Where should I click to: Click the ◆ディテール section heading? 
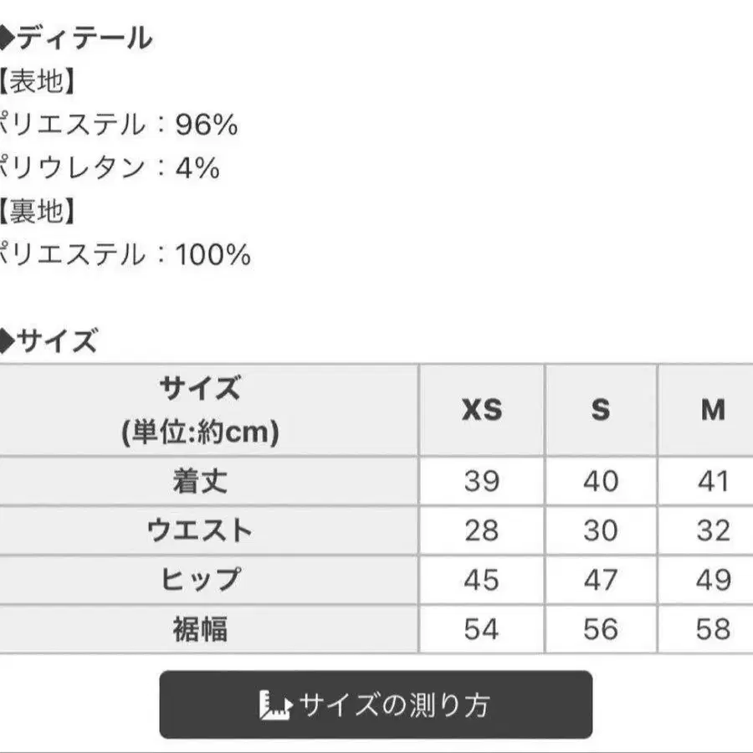pos(76,38)
